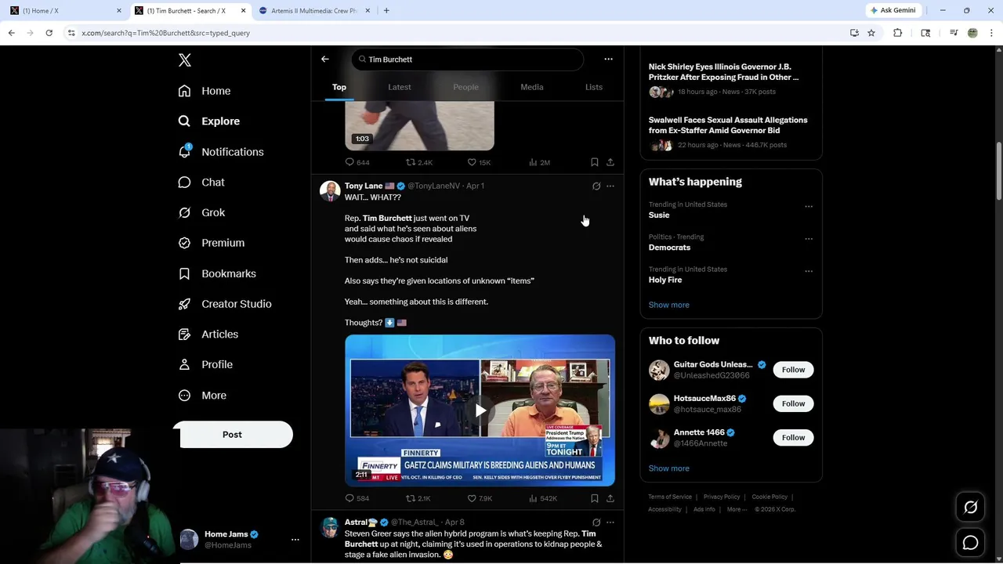The image size is (1003, 564).
Task: View Tony Lane's post 542K views stat
Action: [x=543, y=498]
